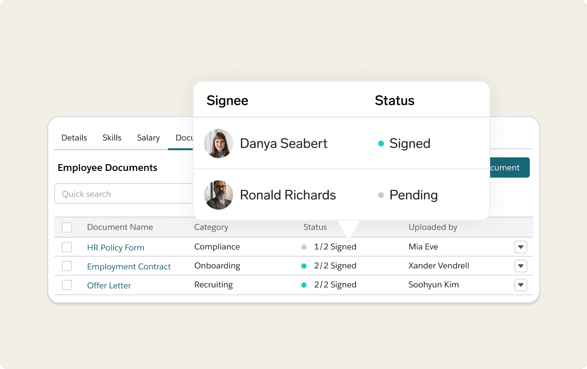587x369 pixels.
Task: Open the Employment Contract row actions dropdown
Action: tap(521, 266)
